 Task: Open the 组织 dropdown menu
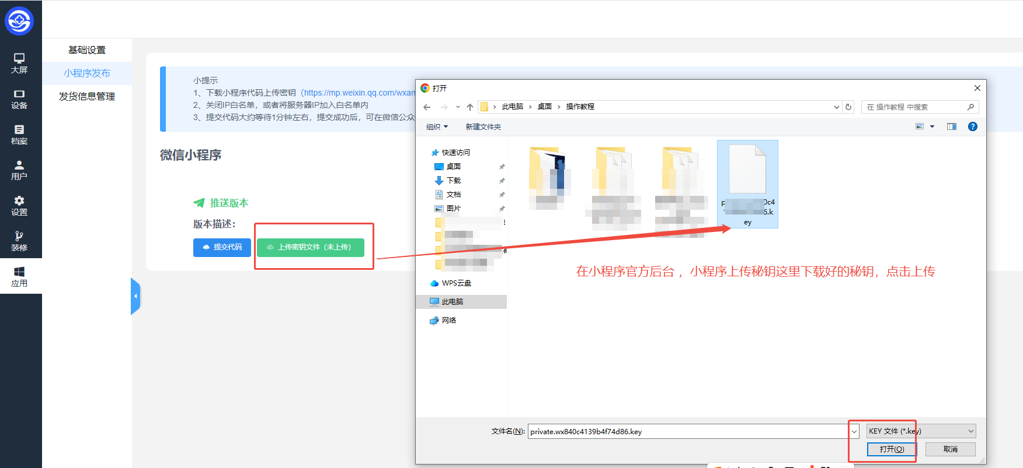pos(437,126)
